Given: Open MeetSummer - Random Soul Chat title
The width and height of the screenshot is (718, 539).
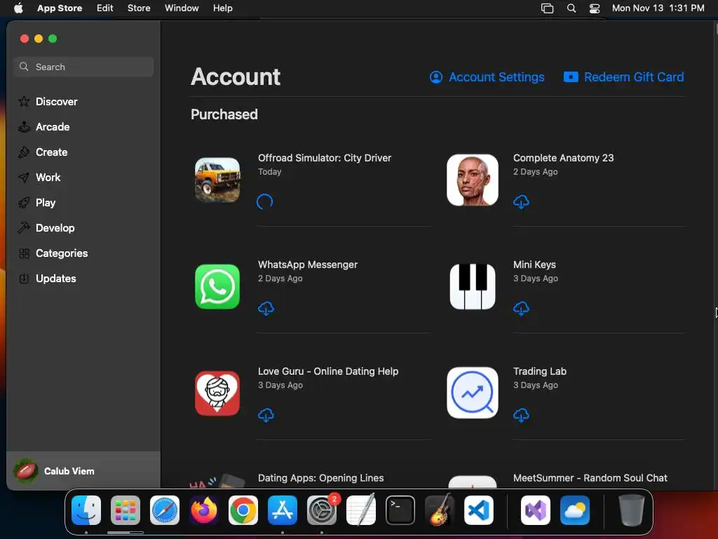Looking at the screenshot, I should 590,478.
